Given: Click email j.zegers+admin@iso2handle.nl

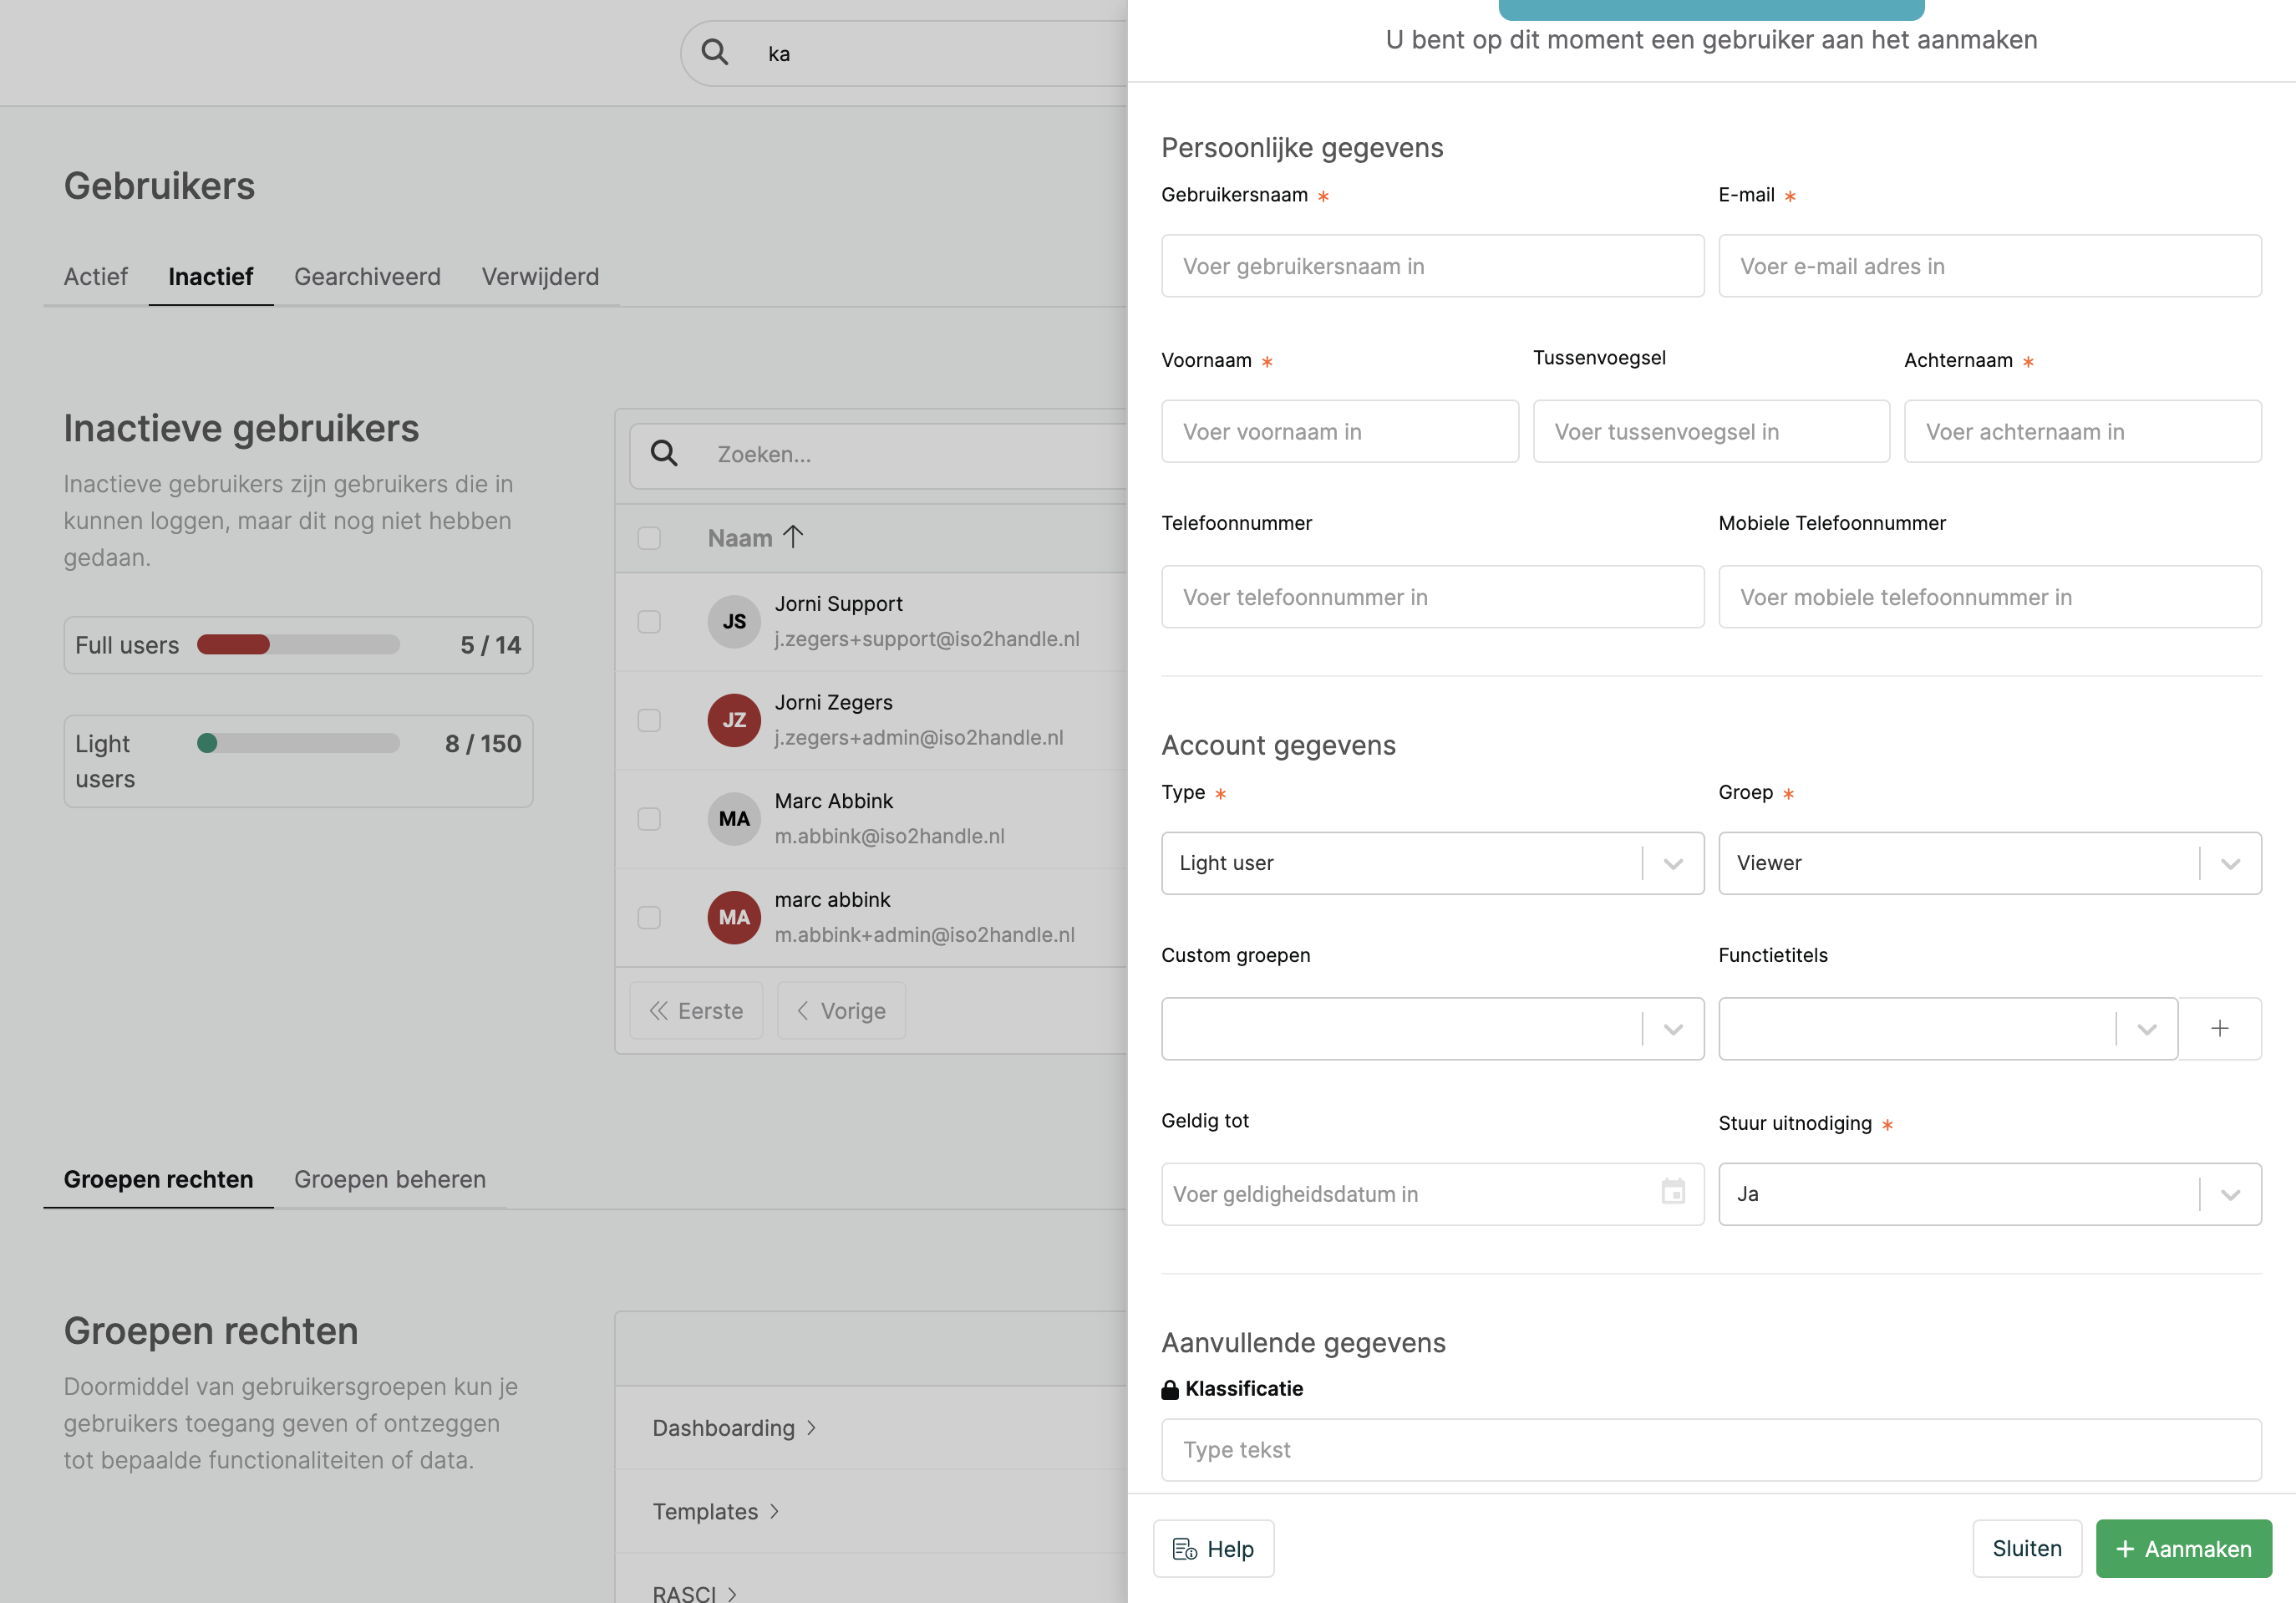Looking at the screenshot, I should (x=918, y=738).
